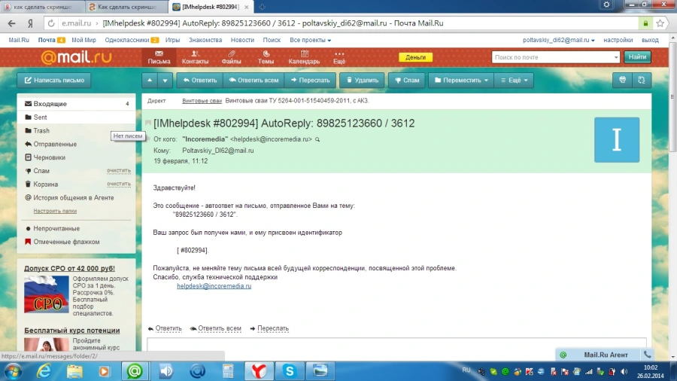Click Переслать toolbar button
This screenshot has width=677, height=381.
coord(310,81)
